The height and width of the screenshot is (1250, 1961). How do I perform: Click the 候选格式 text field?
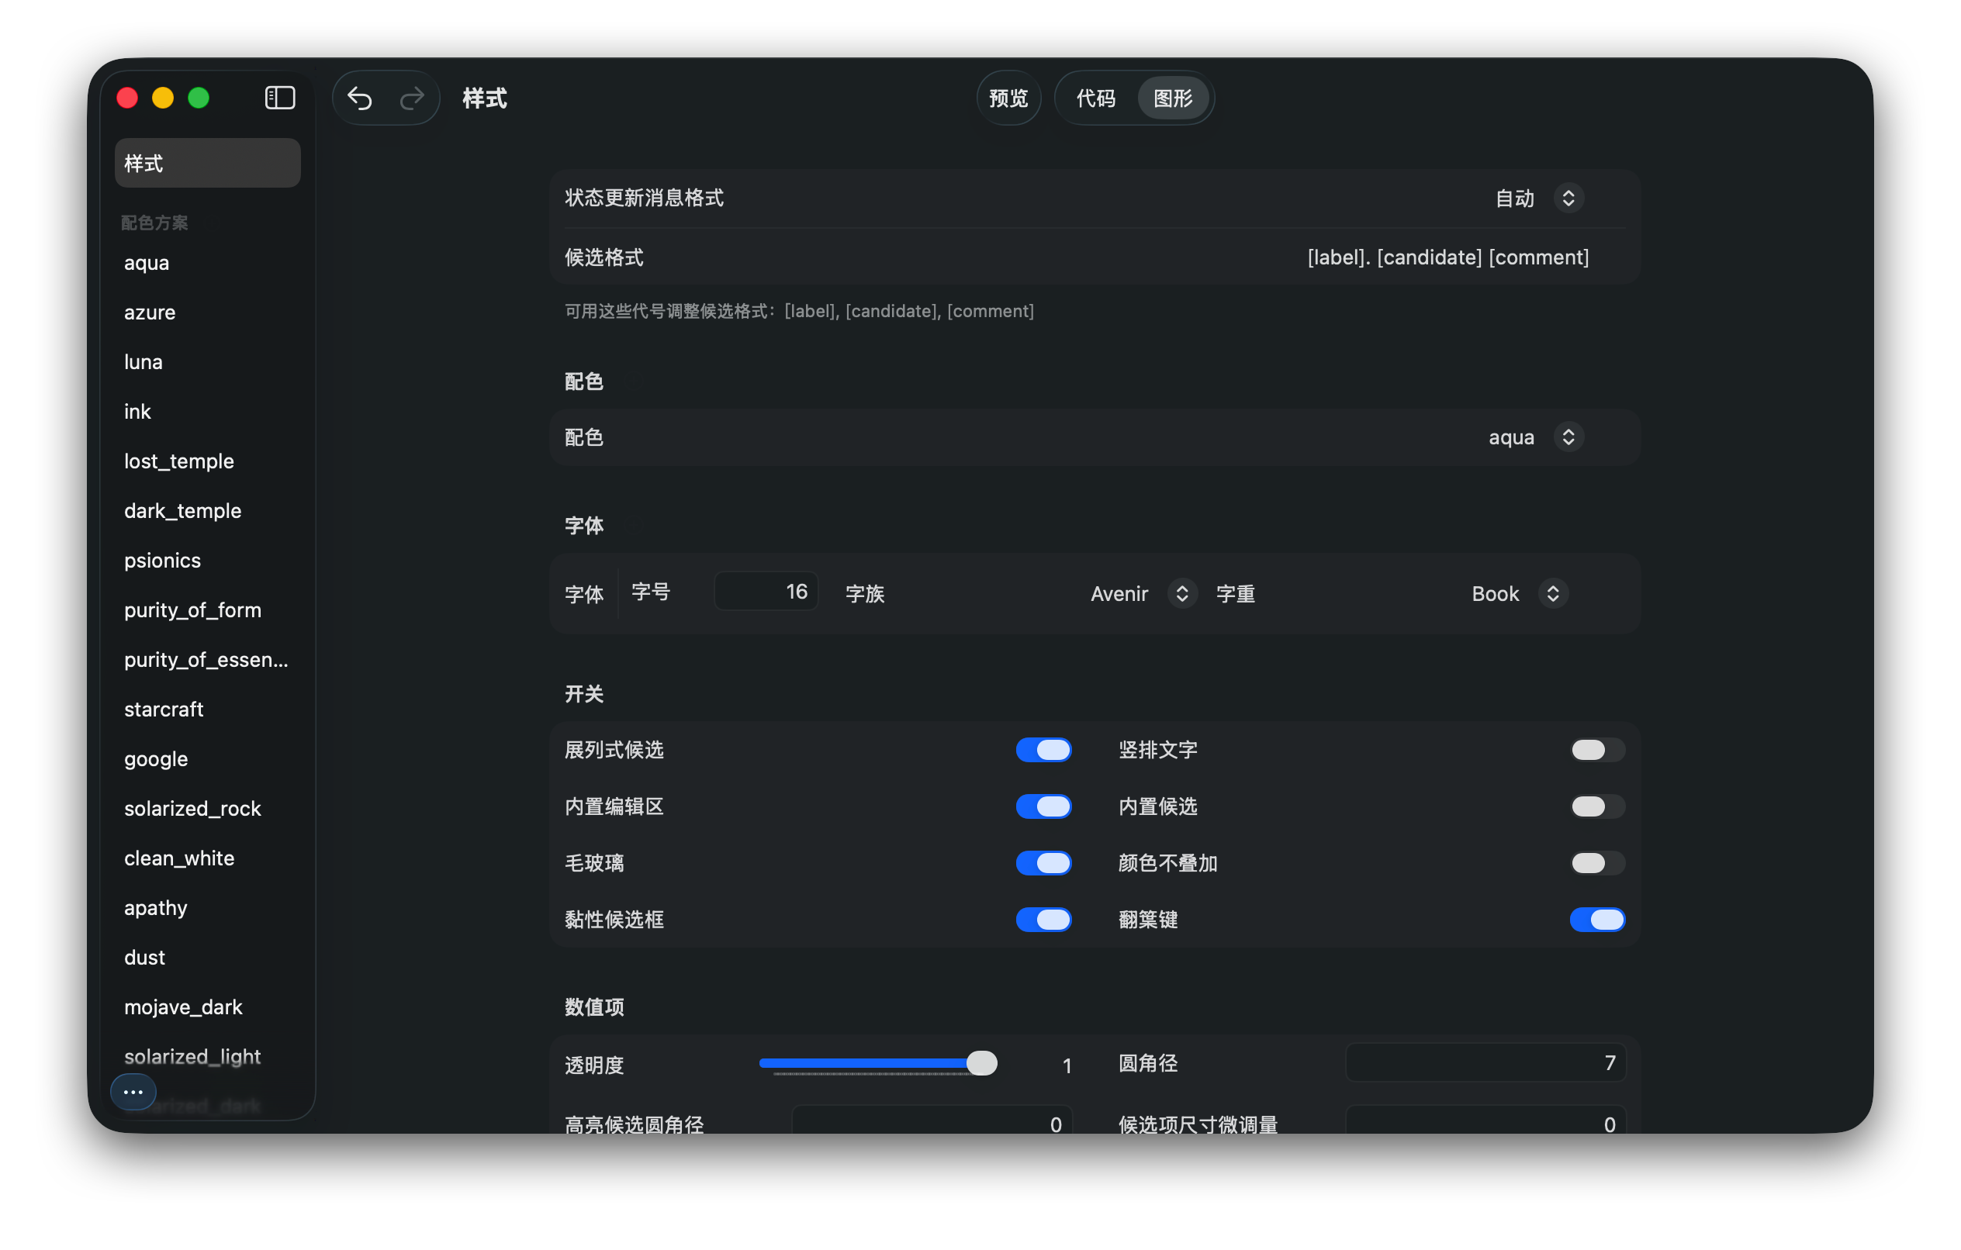point(1447,257)
